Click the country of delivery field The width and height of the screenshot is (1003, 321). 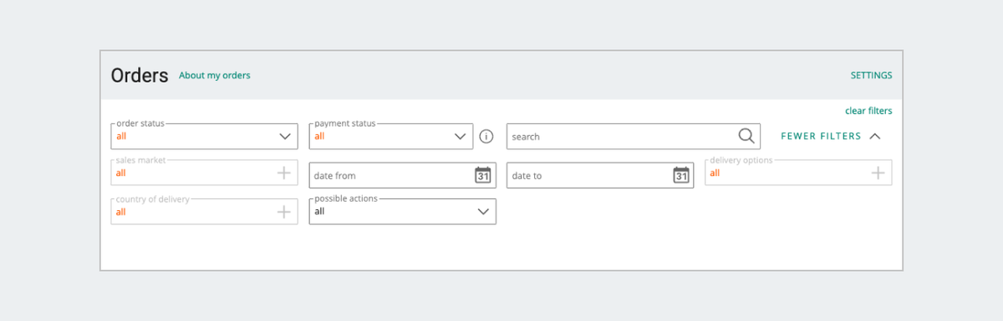pyautogui.click(x=204, y=212)
